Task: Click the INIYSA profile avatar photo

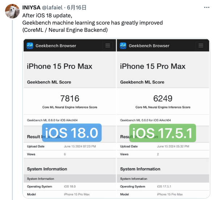Action: (12, 11)
